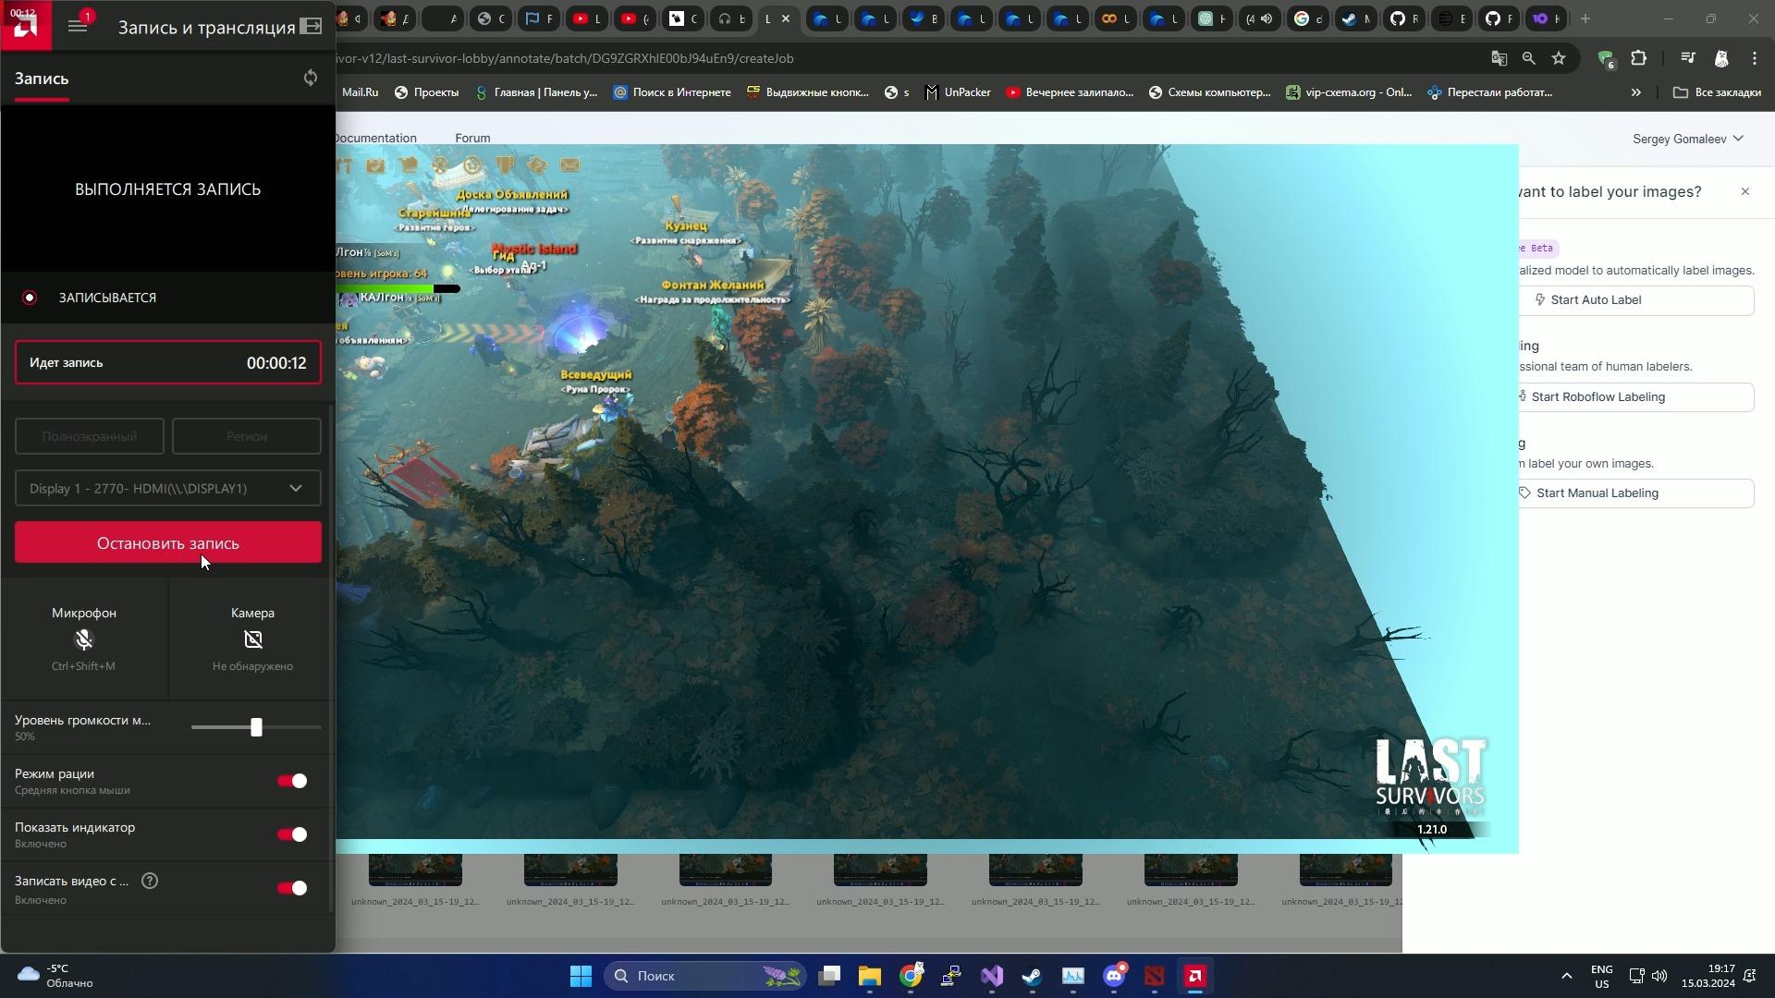
Task: Click Идет запись timer field
Action: pyautogui.click(x=168, y=362)
